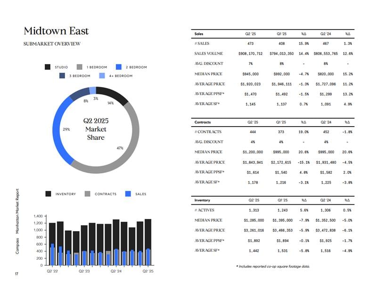Click the Sales table header
The height and width of the screenshot is (289, 377).
click(x=198, y=34)
